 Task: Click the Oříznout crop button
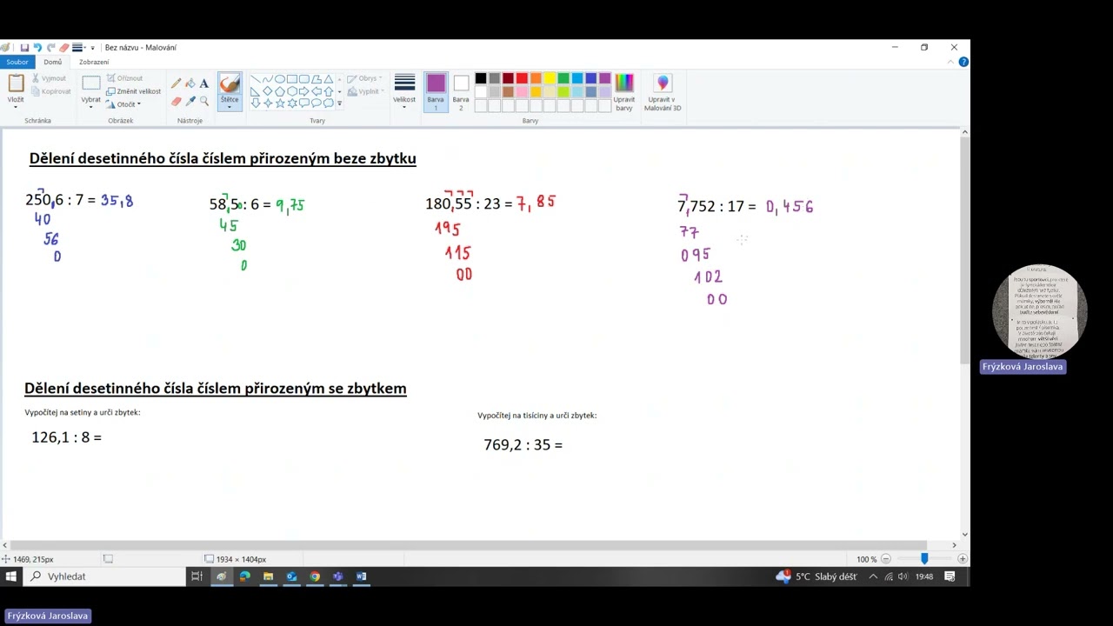125,78
